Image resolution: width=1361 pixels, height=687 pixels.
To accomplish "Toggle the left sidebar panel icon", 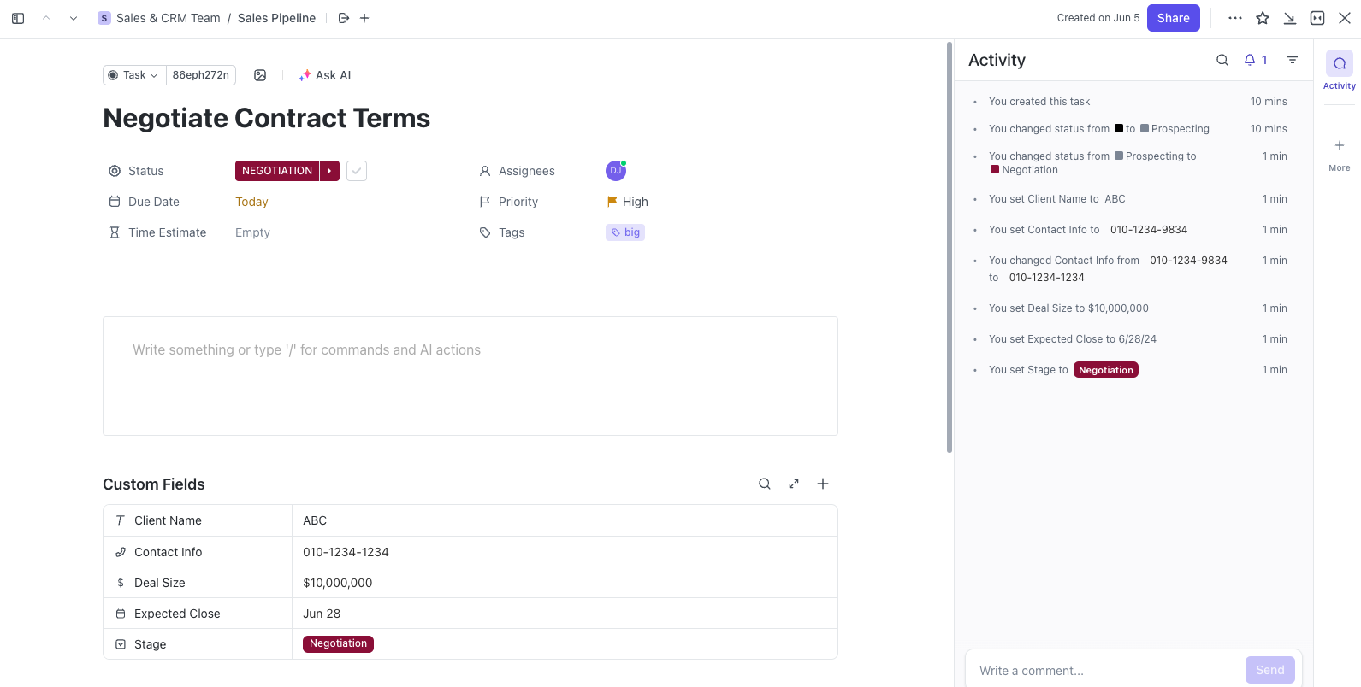I will [18, 18].
